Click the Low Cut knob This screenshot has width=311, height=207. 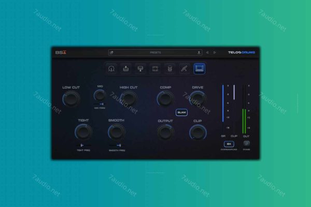pos(71,99)
